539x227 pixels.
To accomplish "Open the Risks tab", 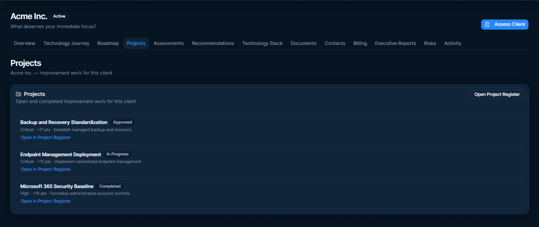I will (430, 43).
